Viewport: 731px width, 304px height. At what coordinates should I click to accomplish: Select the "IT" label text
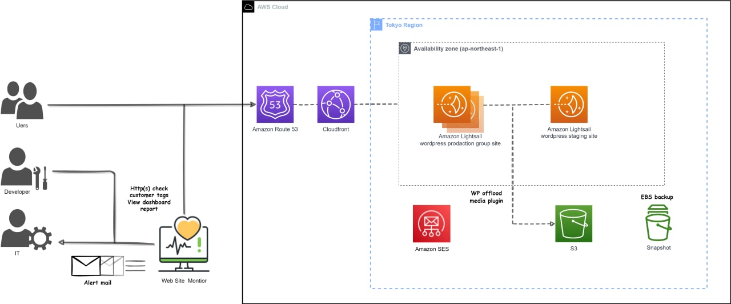[18, 253]
